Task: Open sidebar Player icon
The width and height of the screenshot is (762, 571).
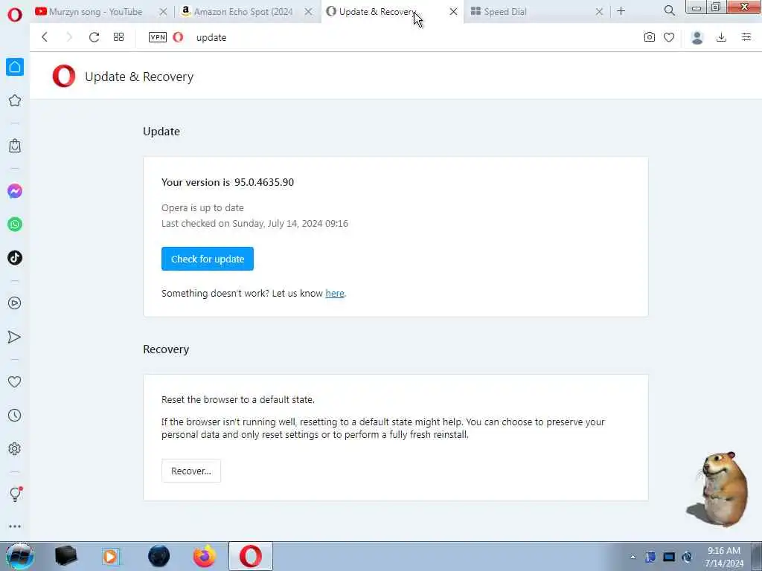Action: [x=15, y=303]
